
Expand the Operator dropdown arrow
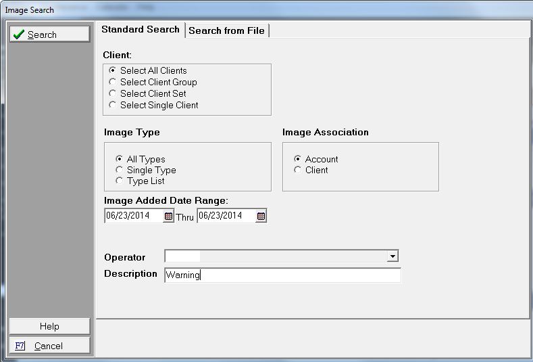(x=392, y=256)
